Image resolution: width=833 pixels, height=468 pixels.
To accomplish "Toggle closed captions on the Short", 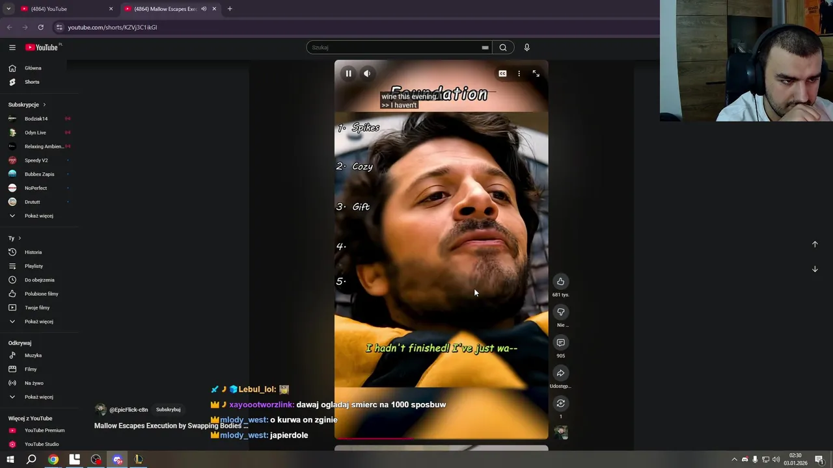I will pyautogui.click(x=502, y=73).
